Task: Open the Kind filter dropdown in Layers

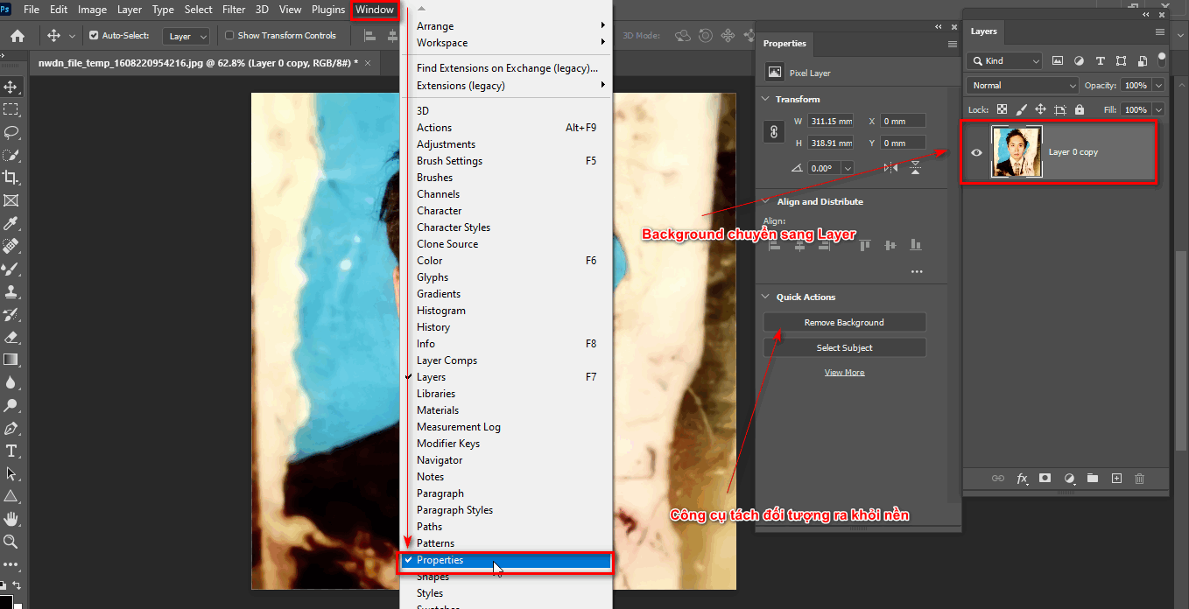Action: coord(1003,60)
